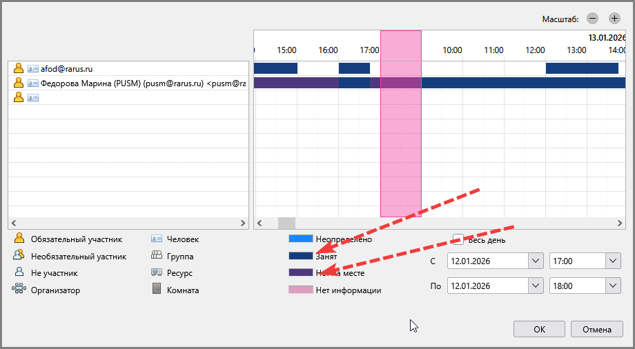Zoom out with the Масштаб minus button
Image resolution: width=635 pixels, height=349 pixels.
(592, 18)
